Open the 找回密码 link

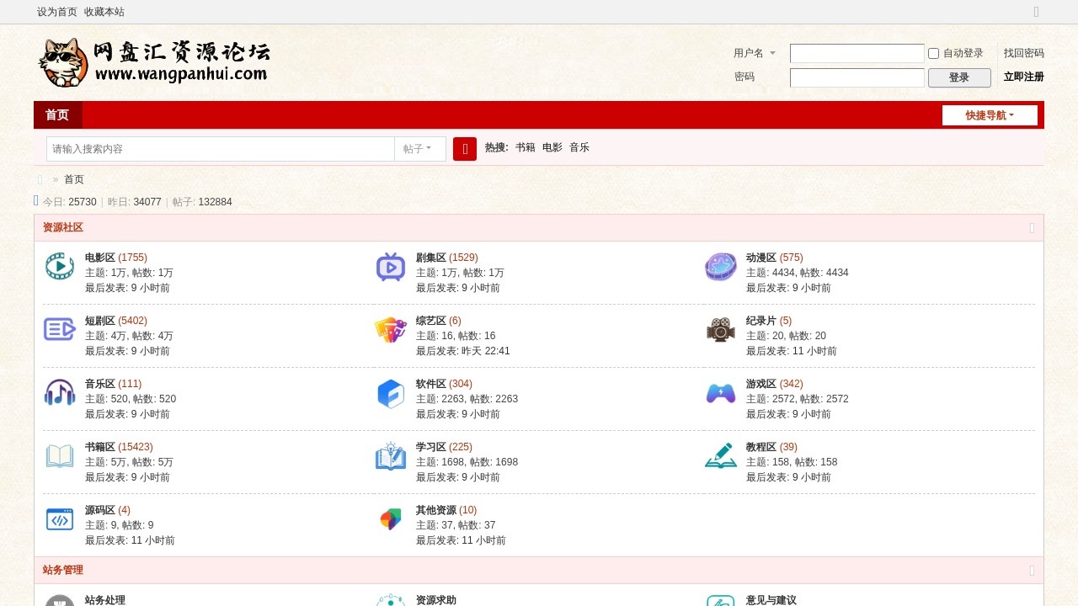(1024, 53)
